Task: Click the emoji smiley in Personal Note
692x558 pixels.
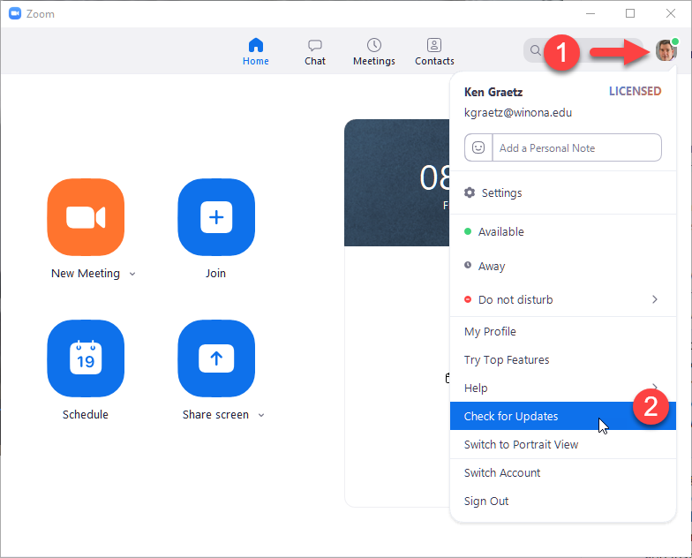Action: [478, 148]
